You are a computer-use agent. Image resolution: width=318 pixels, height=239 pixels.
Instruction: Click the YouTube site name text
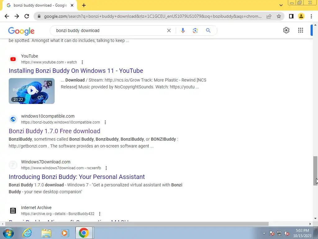tap(30, 56)
